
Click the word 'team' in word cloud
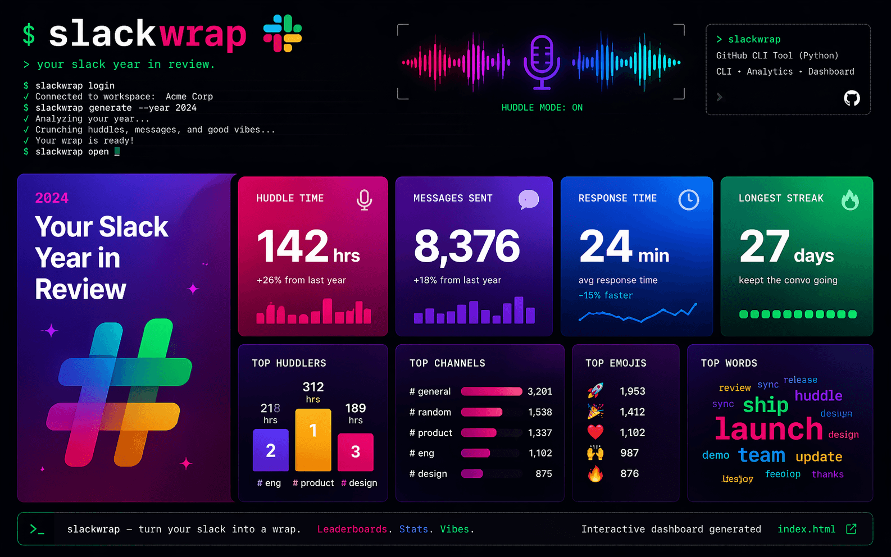[x=761, y=455]
